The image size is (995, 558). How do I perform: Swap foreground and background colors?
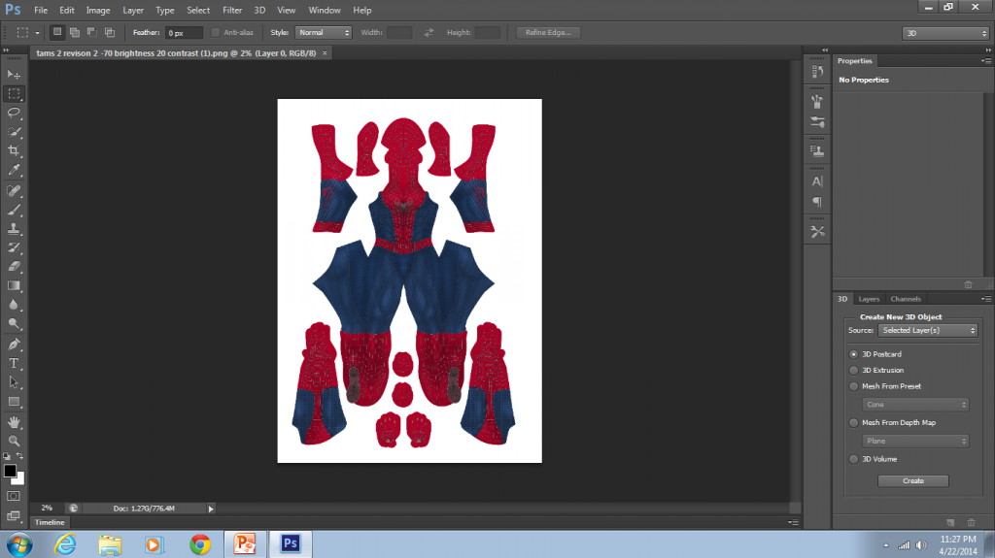tap(20, 456)
